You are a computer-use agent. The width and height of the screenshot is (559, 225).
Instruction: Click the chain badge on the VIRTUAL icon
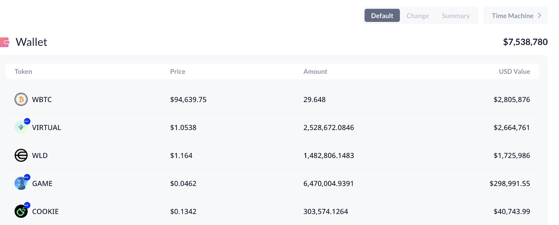tap(27, 121)
